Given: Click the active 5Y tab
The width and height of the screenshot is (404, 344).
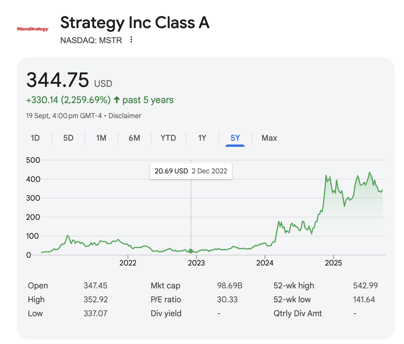Looking at the screenshot, I should pyautogui.click(x=235, y=138).
